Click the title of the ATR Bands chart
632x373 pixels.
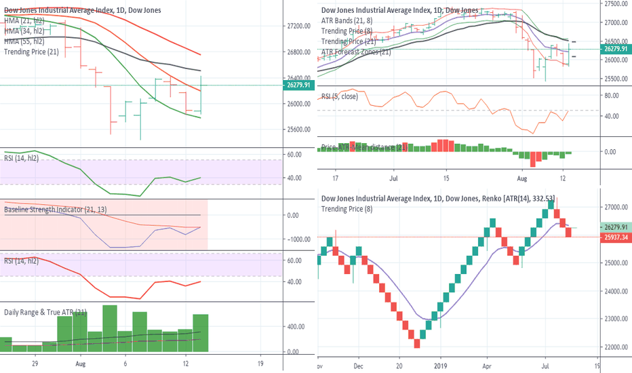(x=400, y=10)
